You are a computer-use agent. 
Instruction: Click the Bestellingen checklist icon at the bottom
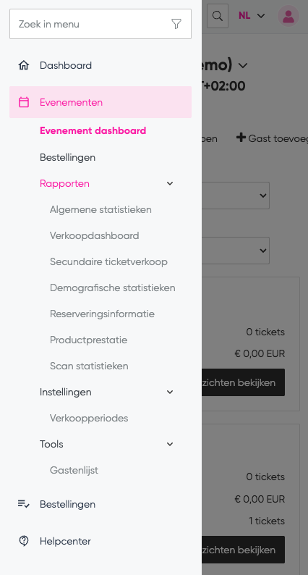coord(24,504)
